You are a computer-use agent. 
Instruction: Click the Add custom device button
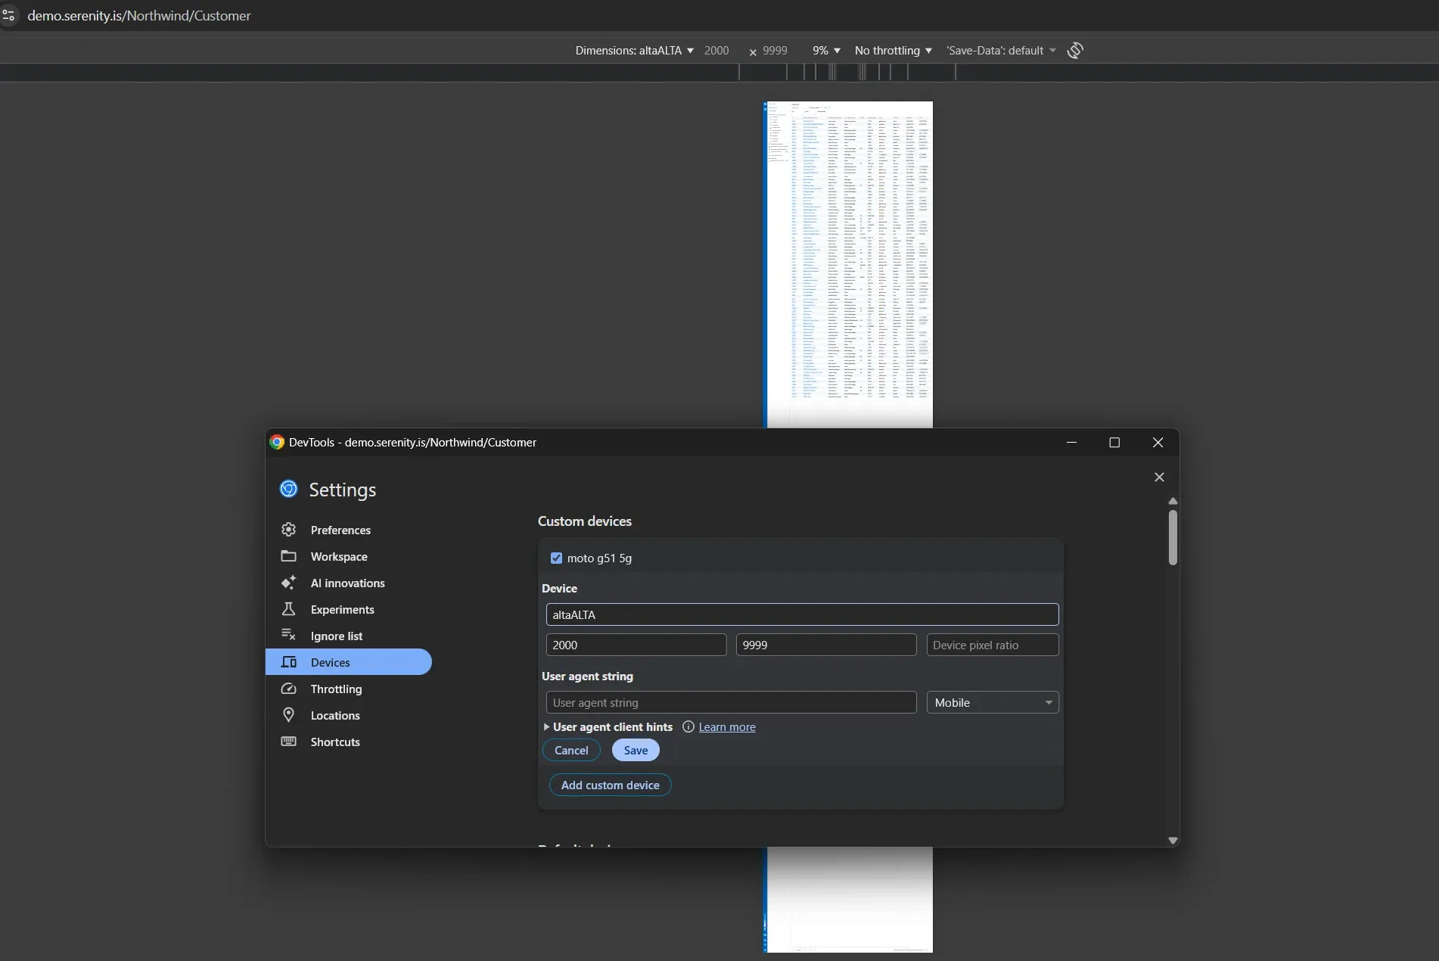pos(610,785)
